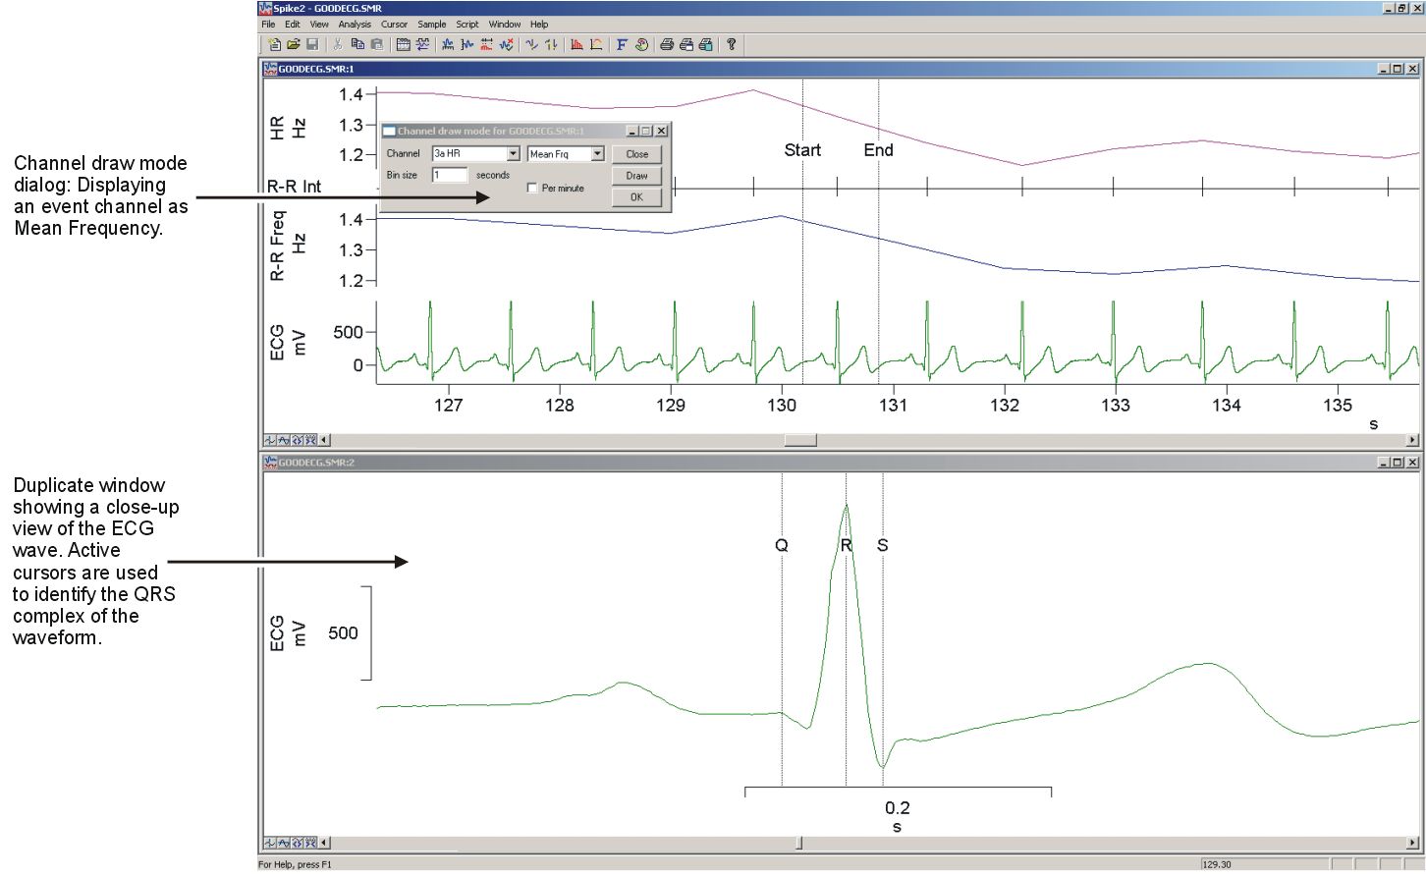Click first bottom-left button in GOODECG.SMR:2 window
This screenshot has height=877, width=1426.
[x=270, y=843]
